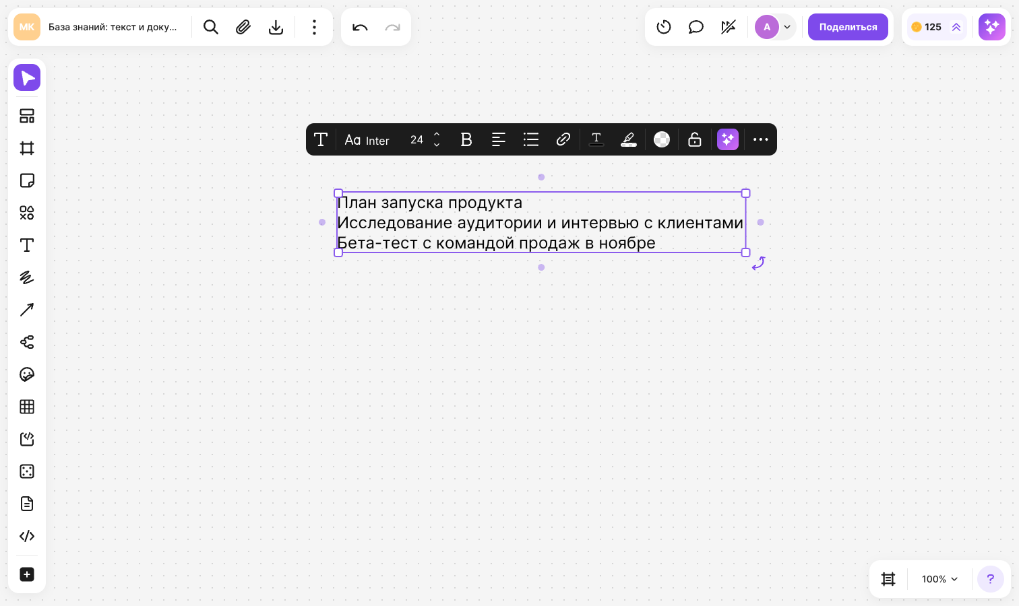Viewport: 1019px width, 606px height.
Task: Select the frame tool in sidebar
Action: pos(27,148)
